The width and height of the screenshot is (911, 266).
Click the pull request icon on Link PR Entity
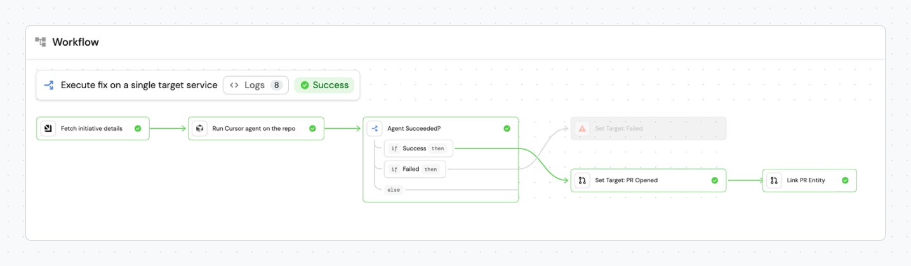click(774, 180)
